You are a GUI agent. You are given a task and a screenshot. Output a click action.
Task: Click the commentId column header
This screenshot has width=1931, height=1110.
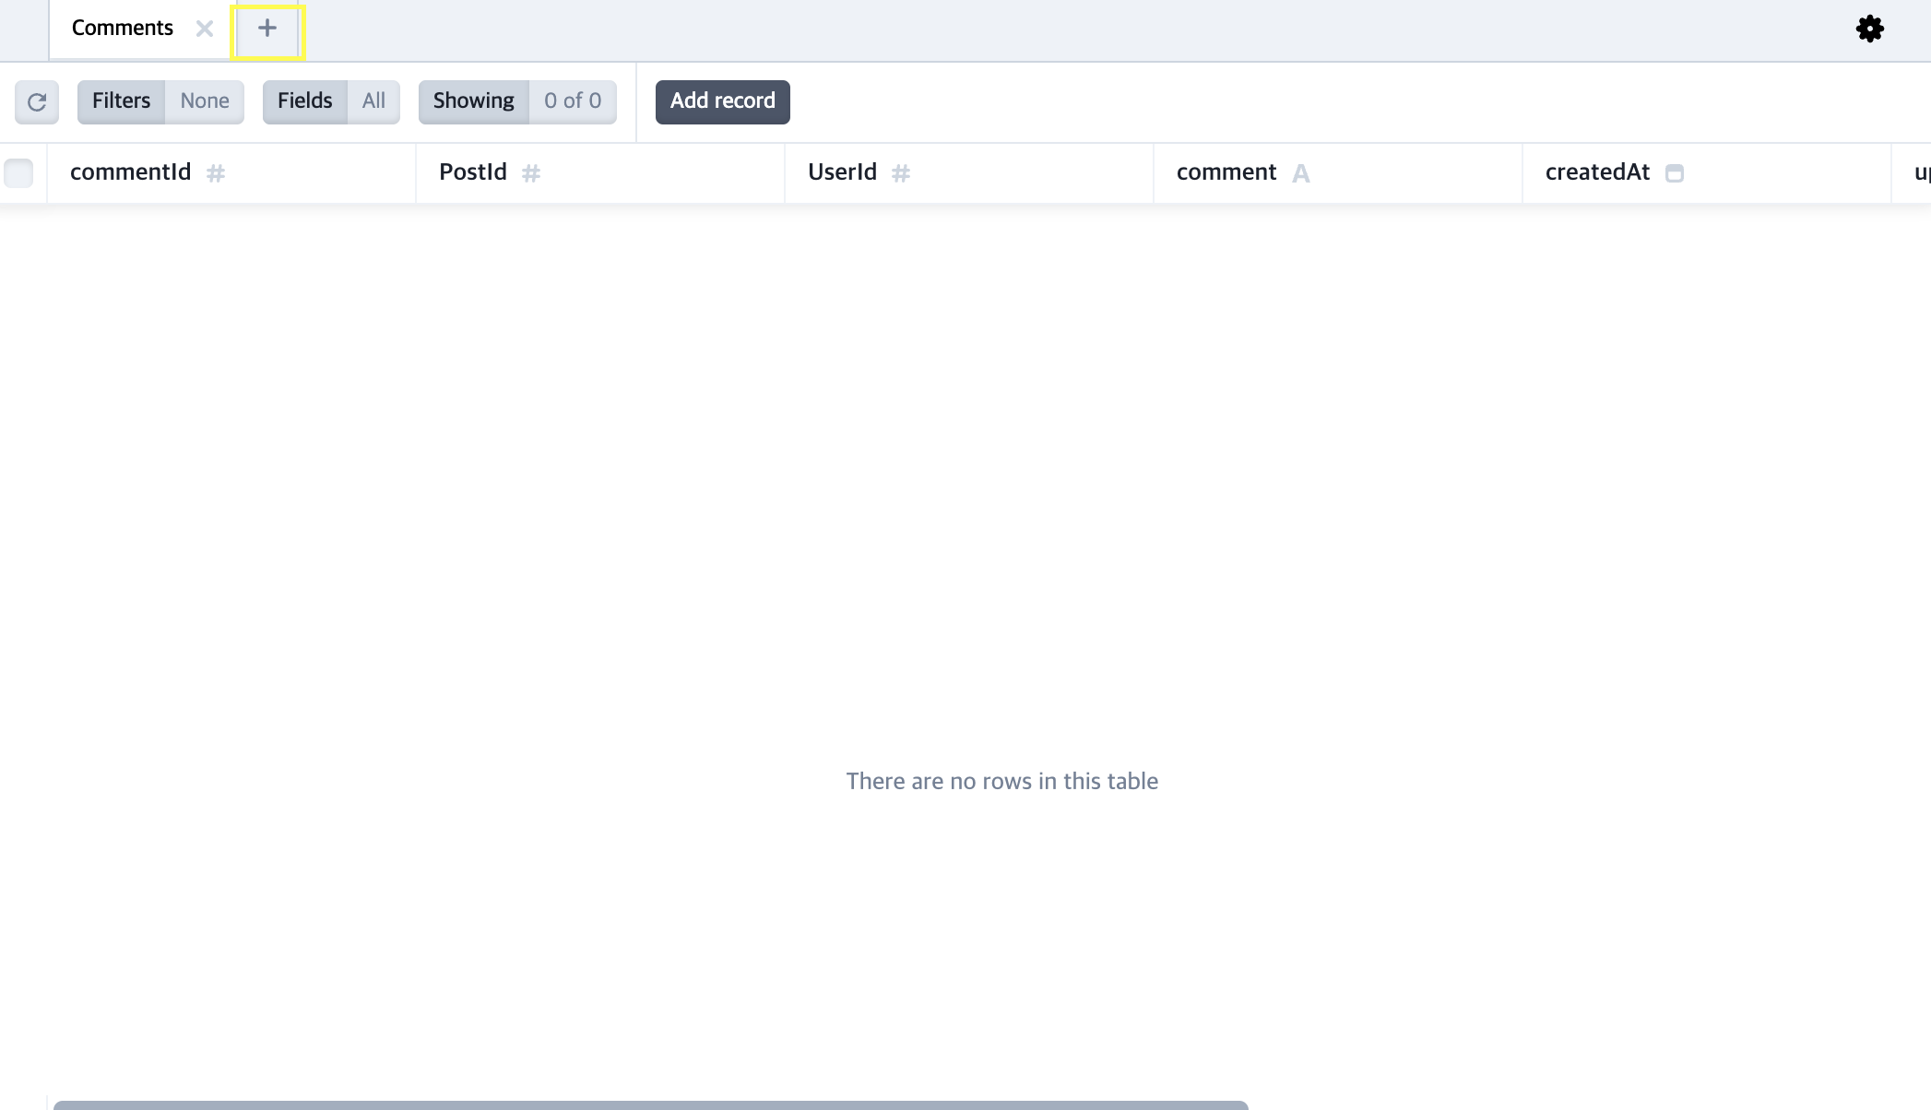tap(131, 172)
